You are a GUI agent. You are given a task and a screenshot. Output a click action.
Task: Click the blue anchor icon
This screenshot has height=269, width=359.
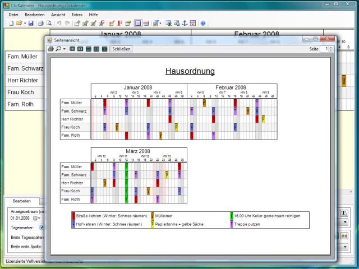[184, 23]
